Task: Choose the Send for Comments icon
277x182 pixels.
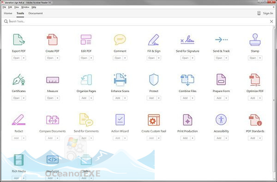Action: [86, 120]
